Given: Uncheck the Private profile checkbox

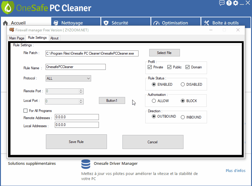Looking at the screenshot, I should coord(150,67).
